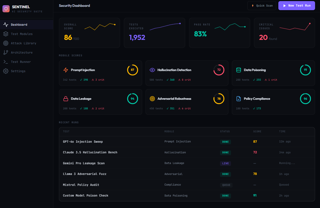Click the Data Poisoning database icon

[x=239, y=70]
